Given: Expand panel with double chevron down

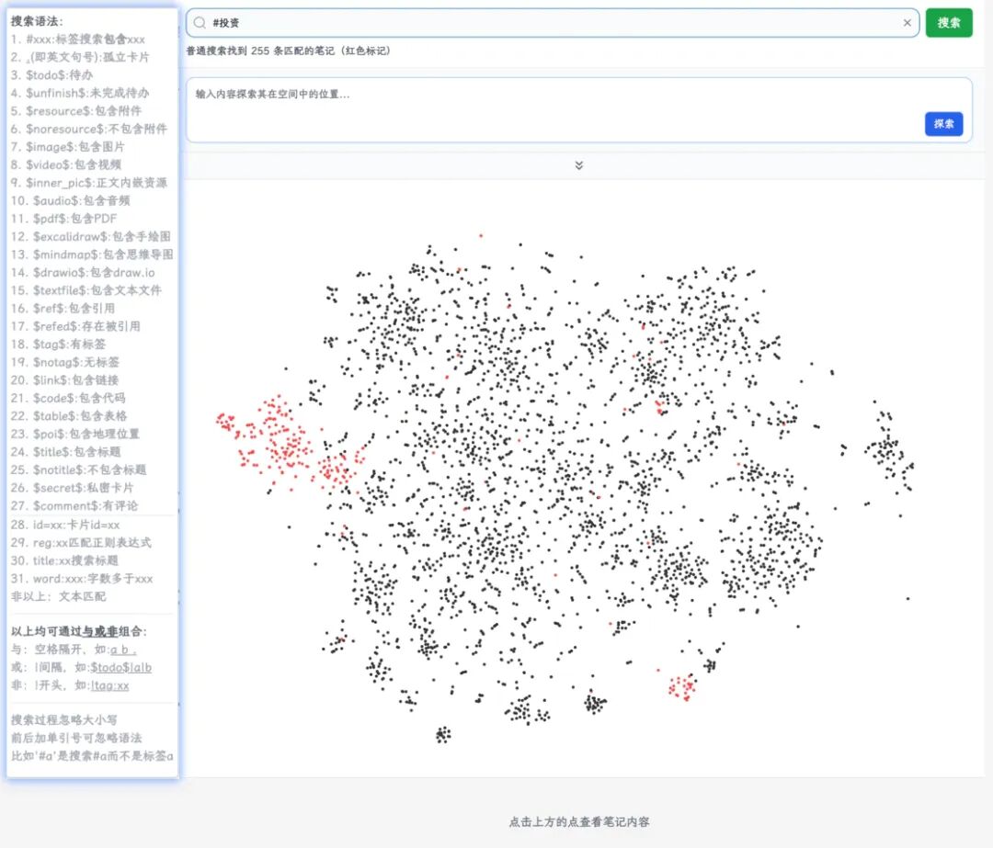Looking at the screenshot, I should pos(579,165).
